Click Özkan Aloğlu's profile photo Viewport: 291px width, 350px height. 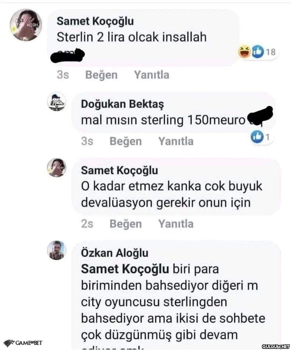coord(57,250)
